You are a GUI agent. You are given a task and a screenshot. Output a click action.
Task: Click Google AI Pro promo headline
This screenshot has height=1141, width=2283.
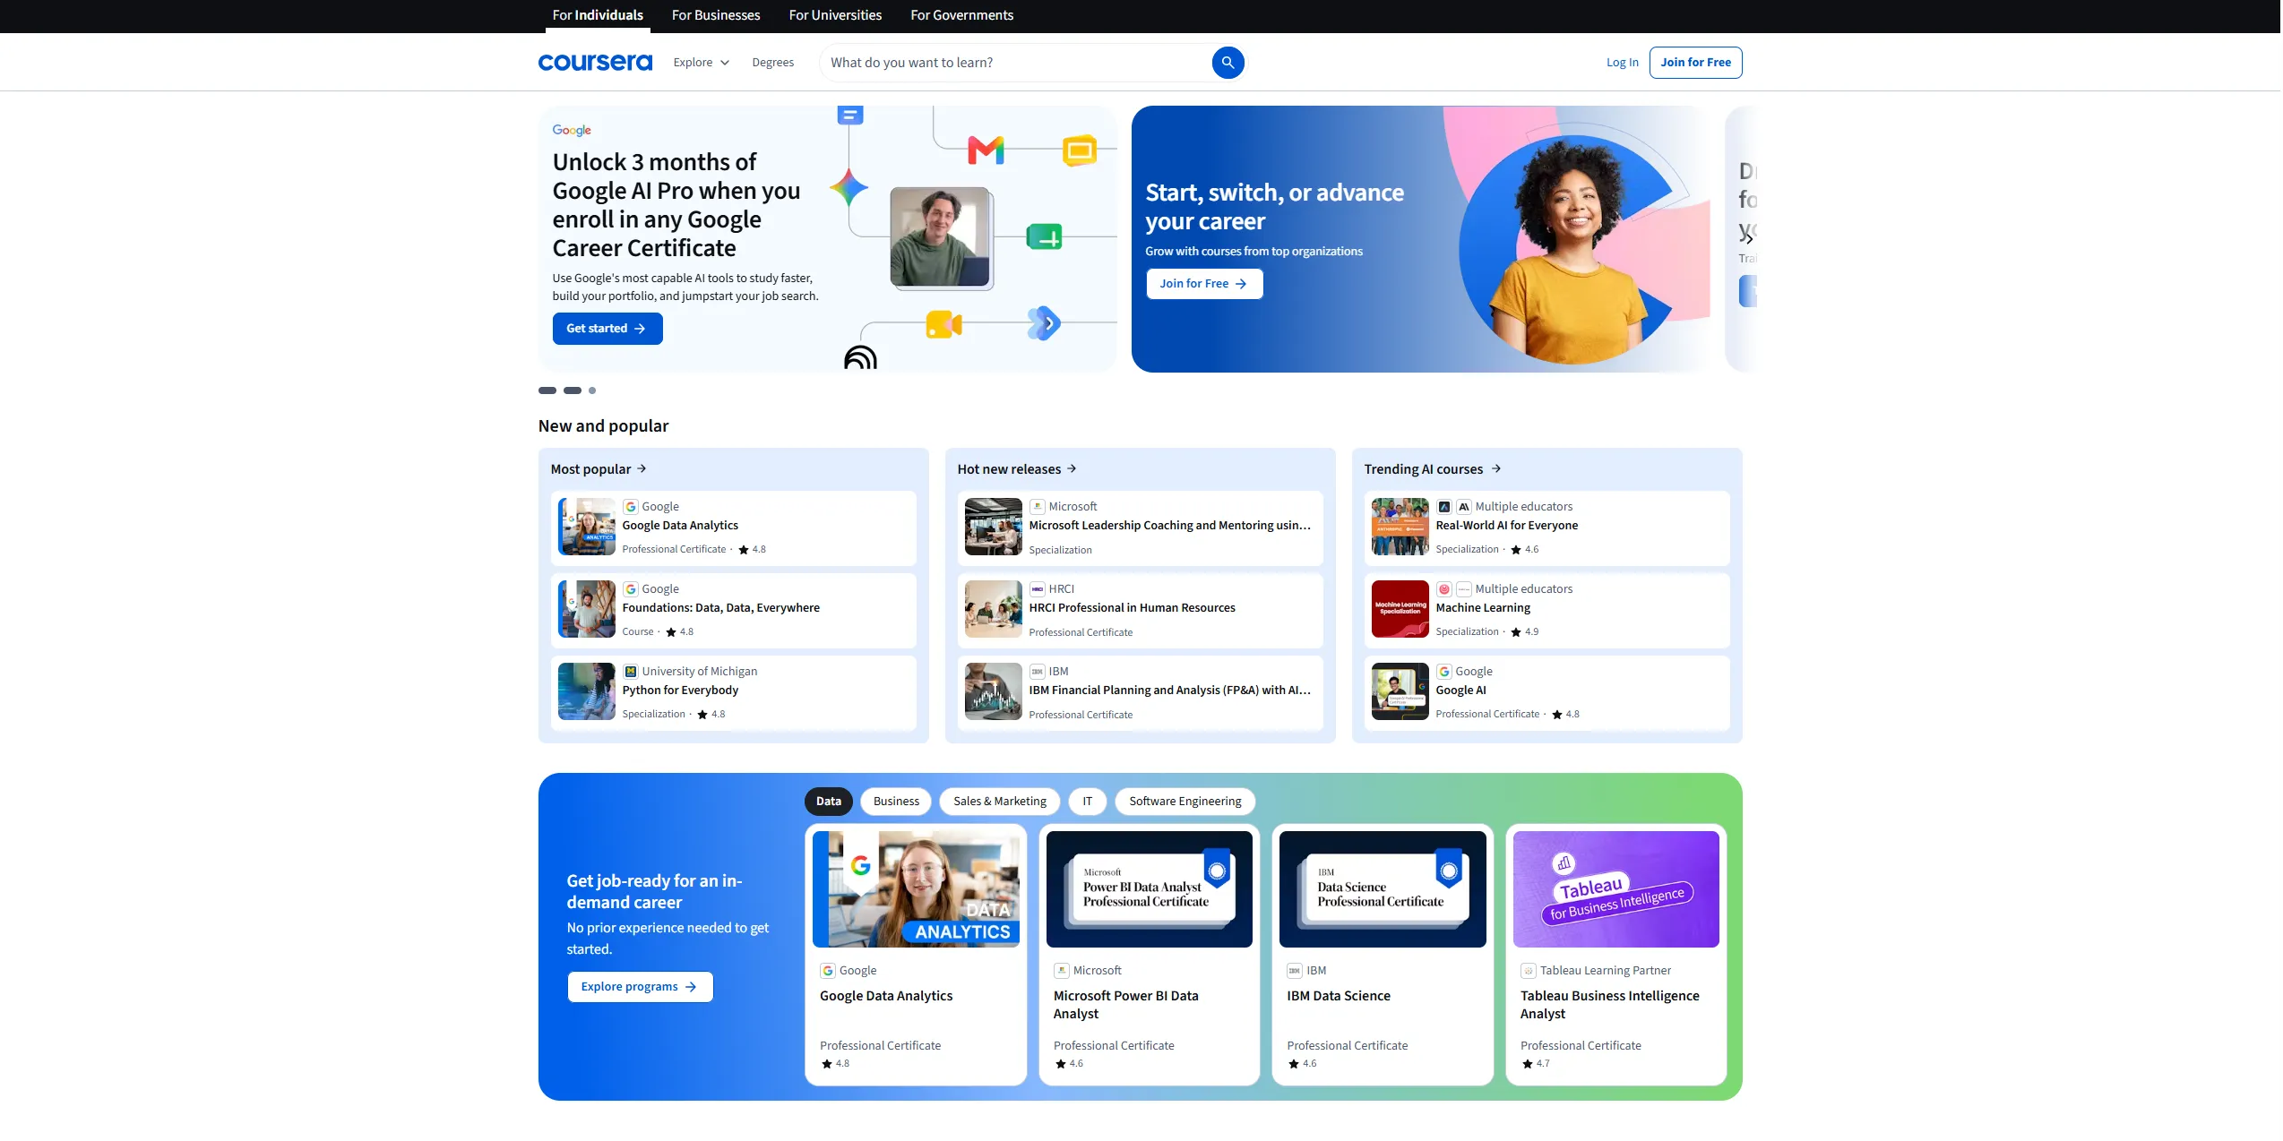coord(676,205)
